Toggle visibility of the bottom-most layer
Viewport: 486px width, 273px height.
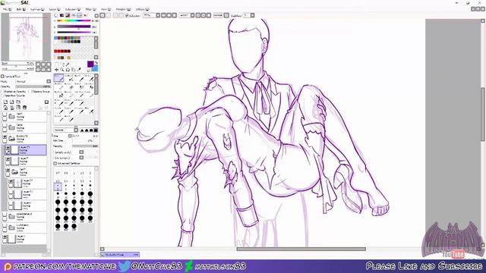[x=5, y=237]
